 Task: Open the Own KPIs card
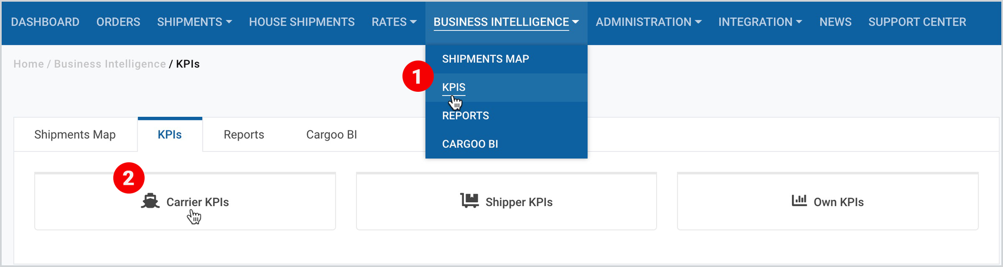coord(827,201)
